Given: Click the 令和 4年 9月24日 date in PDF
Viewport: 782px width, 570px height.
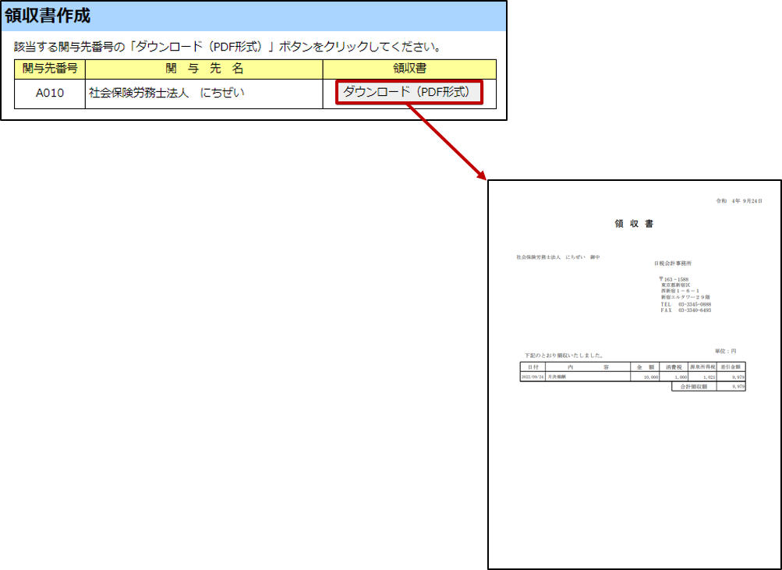Looking at the screenshot, I should tap(739, 200).
